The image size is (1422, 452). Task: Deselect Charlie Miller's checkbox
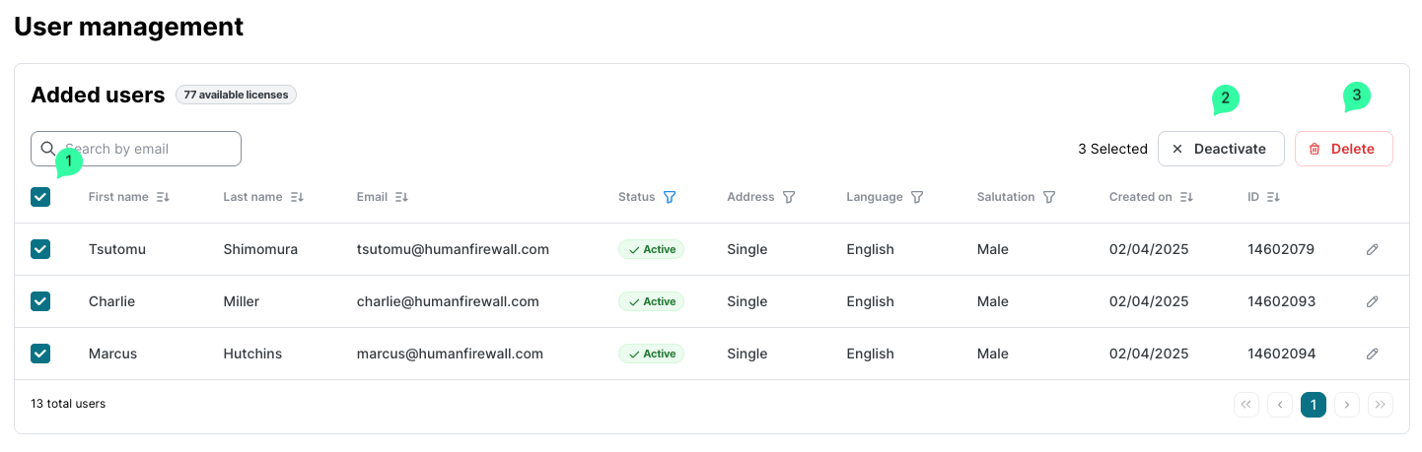(40, 301)
